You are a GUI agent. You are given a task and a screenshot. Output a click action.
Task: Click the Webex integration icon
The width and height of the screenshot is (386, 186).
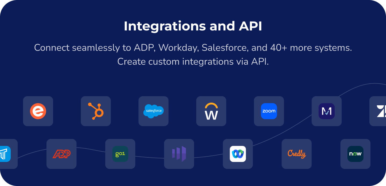click(238, 154)
